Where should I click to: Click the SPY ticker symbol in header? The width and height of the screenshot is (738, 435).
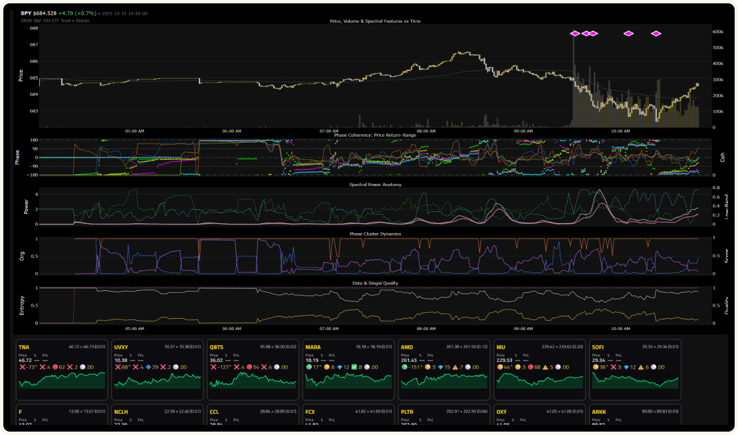click(26, 13)
